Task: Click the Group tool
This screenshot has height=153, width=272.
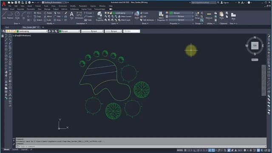Action: (x=197, y=15)
